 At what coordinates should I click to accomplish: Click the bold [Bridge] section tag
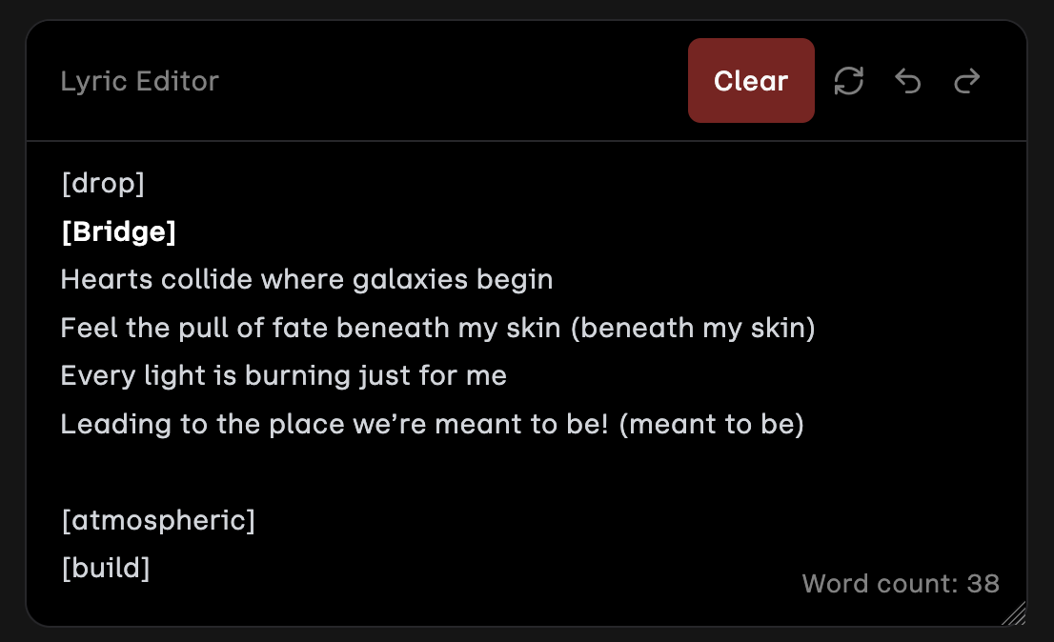[118, 231]
